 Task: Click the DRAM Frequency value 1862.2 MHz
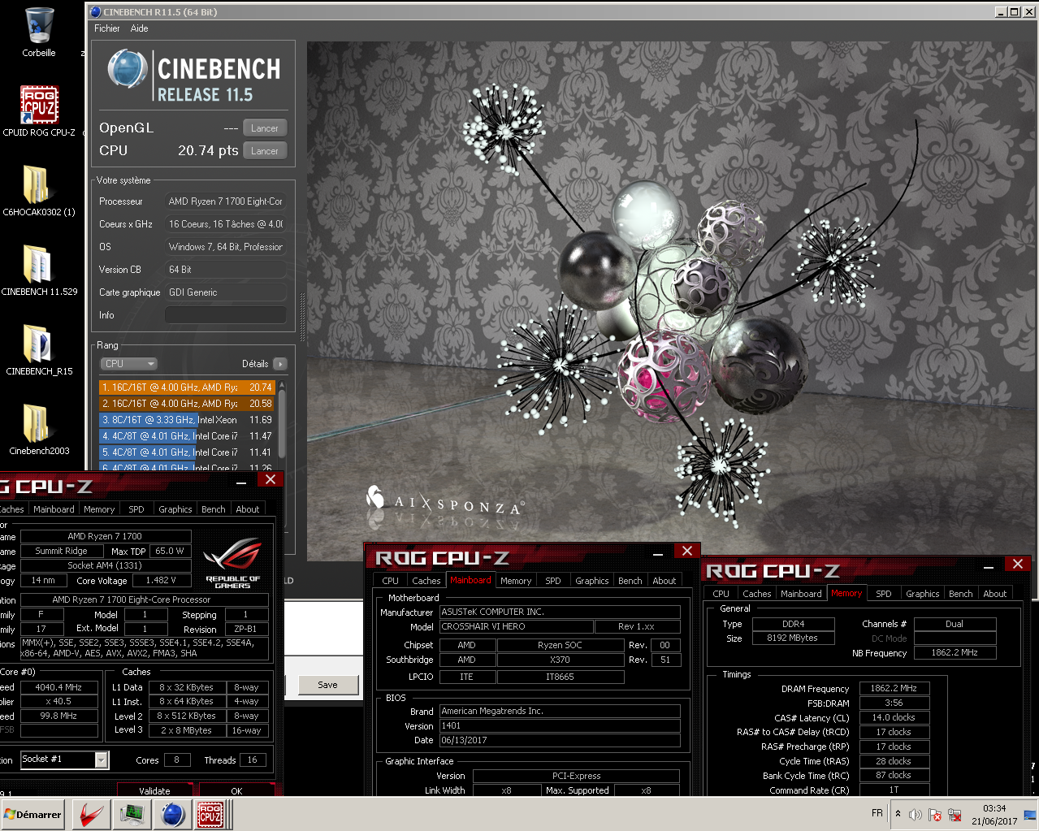coord(894,689)
